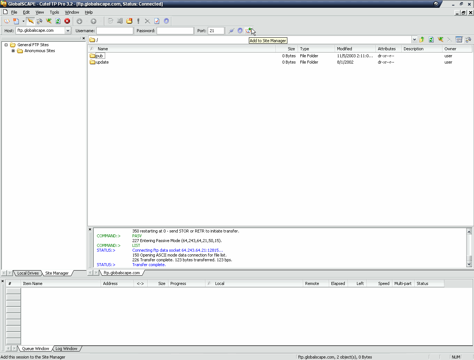This screenshot has height=360, width=474.
Task: Switch to the Log Window tab
Action: 66,349
